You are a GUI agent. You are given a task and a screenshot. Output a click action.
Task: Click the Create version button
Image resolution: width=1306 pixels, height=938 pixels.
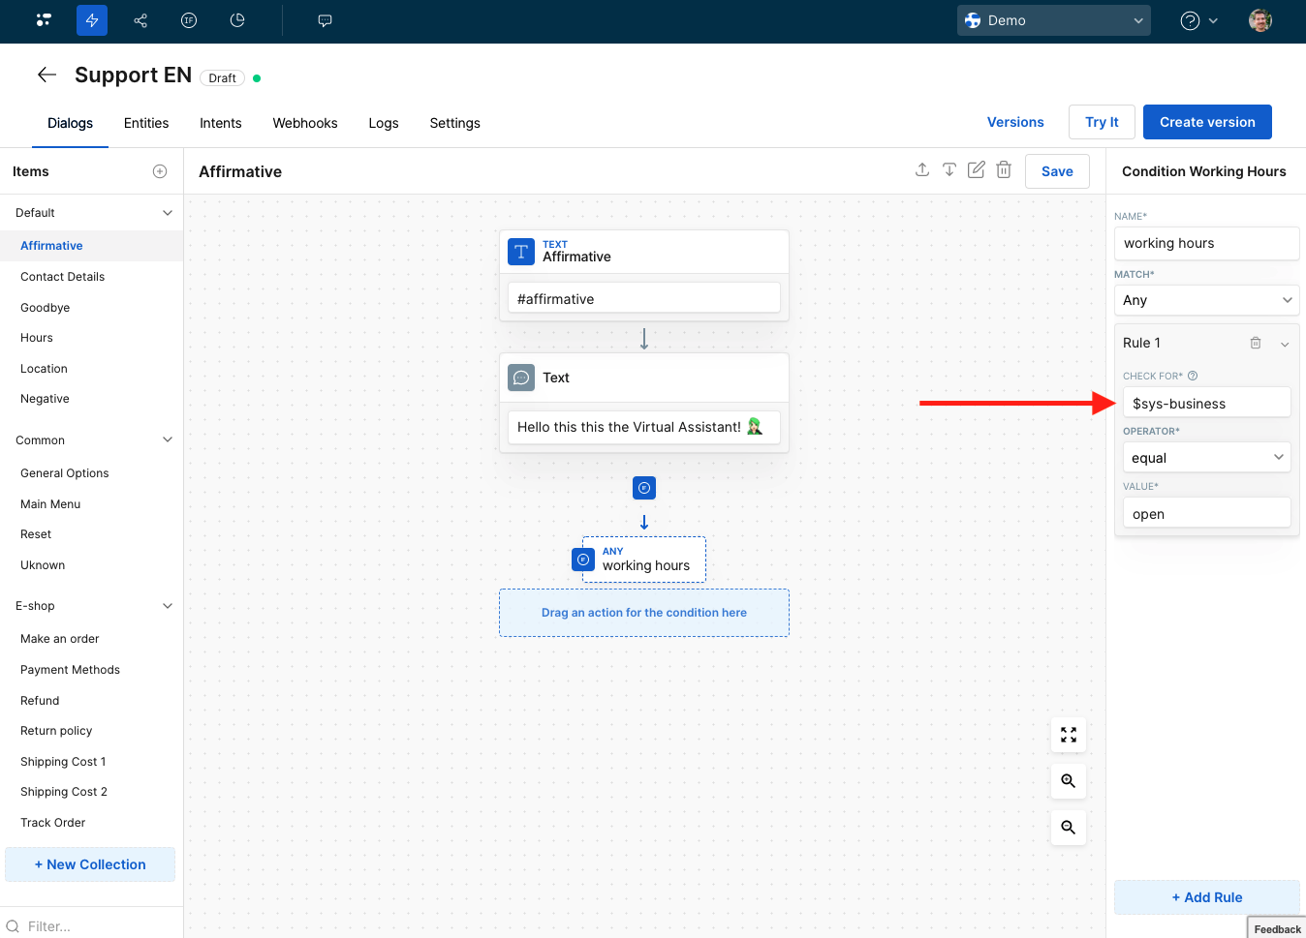(x=1207, y=122)
